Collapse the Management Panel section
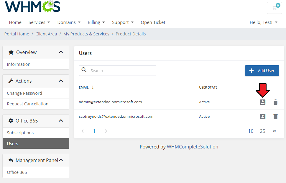The height and width of the screenshot is (183, 286). (61, 160)
